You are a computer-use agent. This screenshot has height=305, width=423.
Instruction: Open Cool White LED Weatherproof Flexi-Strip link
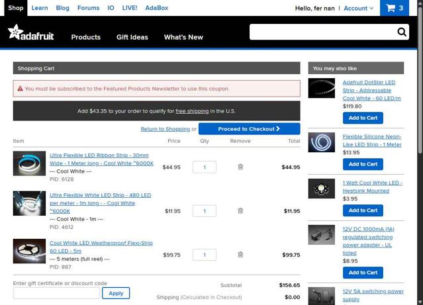tap(101, 247)
